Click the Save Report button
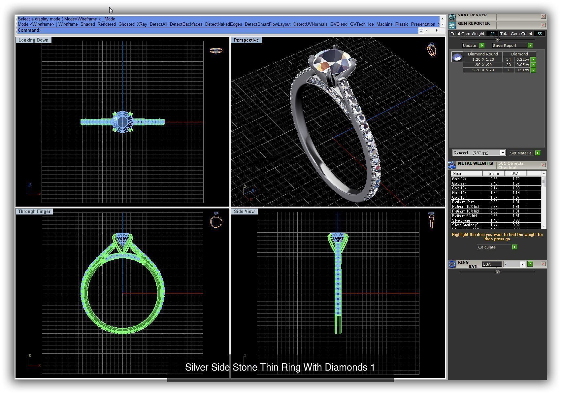Image resolution: width=561 pixels, height=394 pixels. pos(510,46)
